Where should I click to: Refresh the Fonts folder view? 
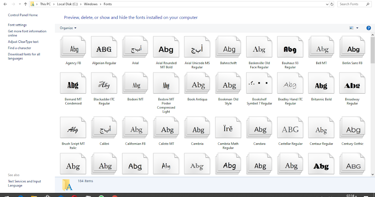[x=332, y=4]
